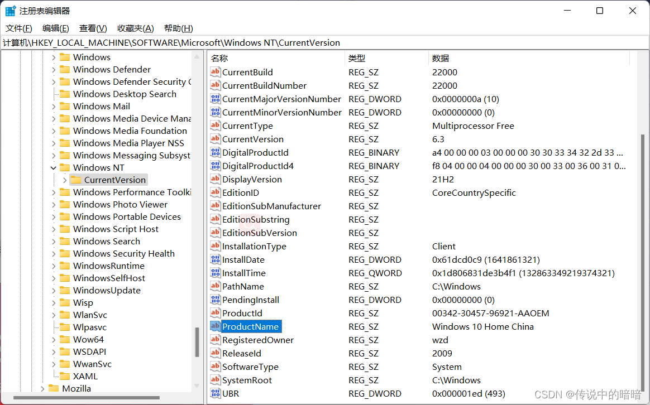This screenshot has height=405, width=650.
Task: Click the tree pane scroll up arrow
Action: [197, 57]
